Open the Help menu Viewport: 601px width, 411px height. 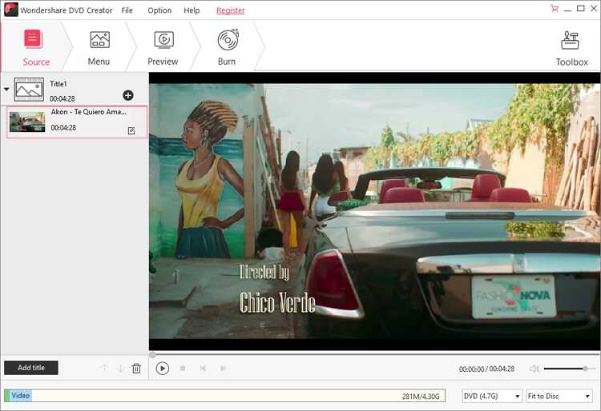(x=192, y=10)
